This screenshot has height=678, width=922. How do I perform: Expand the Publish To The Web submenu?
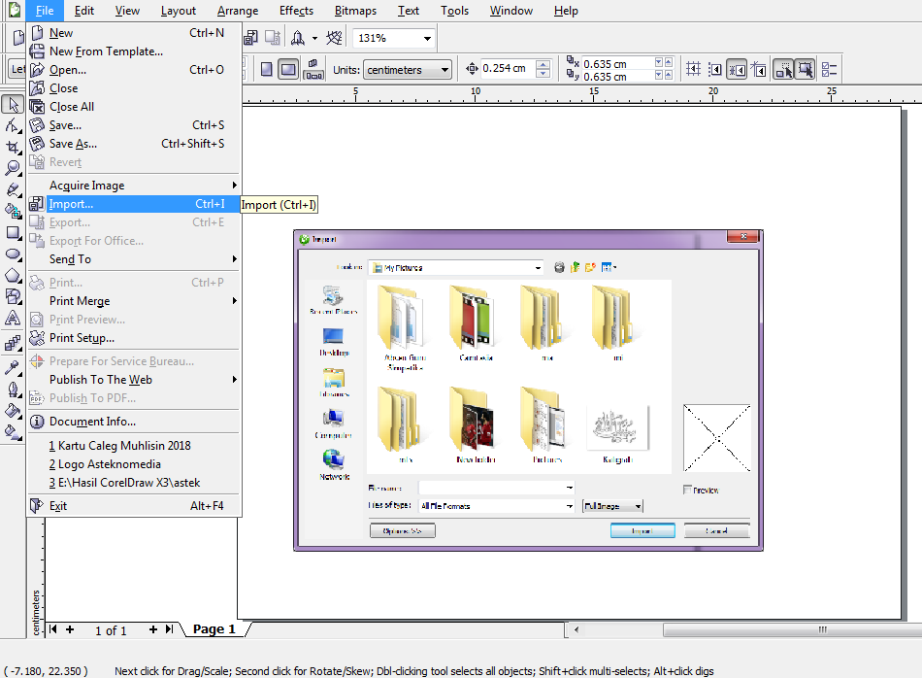point(135,380)
